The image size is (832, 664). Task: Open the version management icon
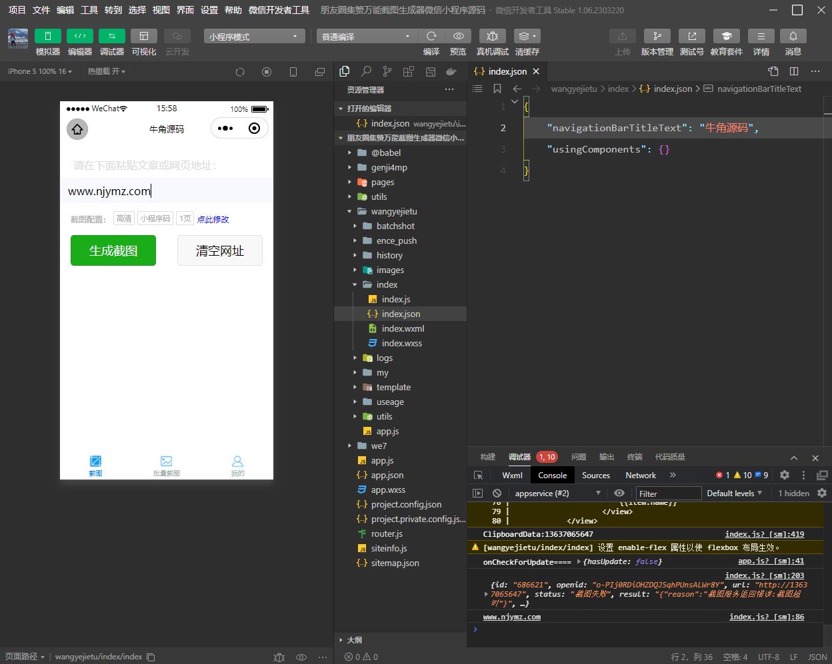(657, 36)
